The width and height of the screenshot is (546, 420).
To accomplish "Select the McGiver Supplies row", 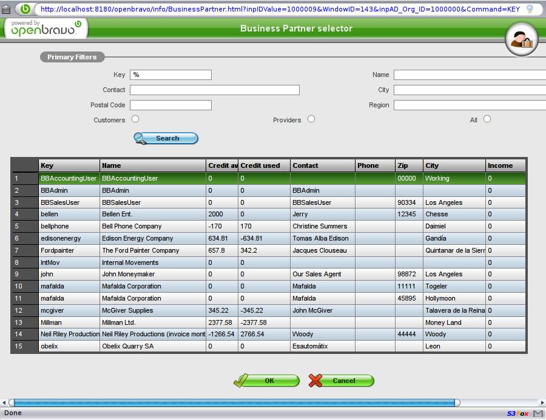I will (x=127, y=310).
